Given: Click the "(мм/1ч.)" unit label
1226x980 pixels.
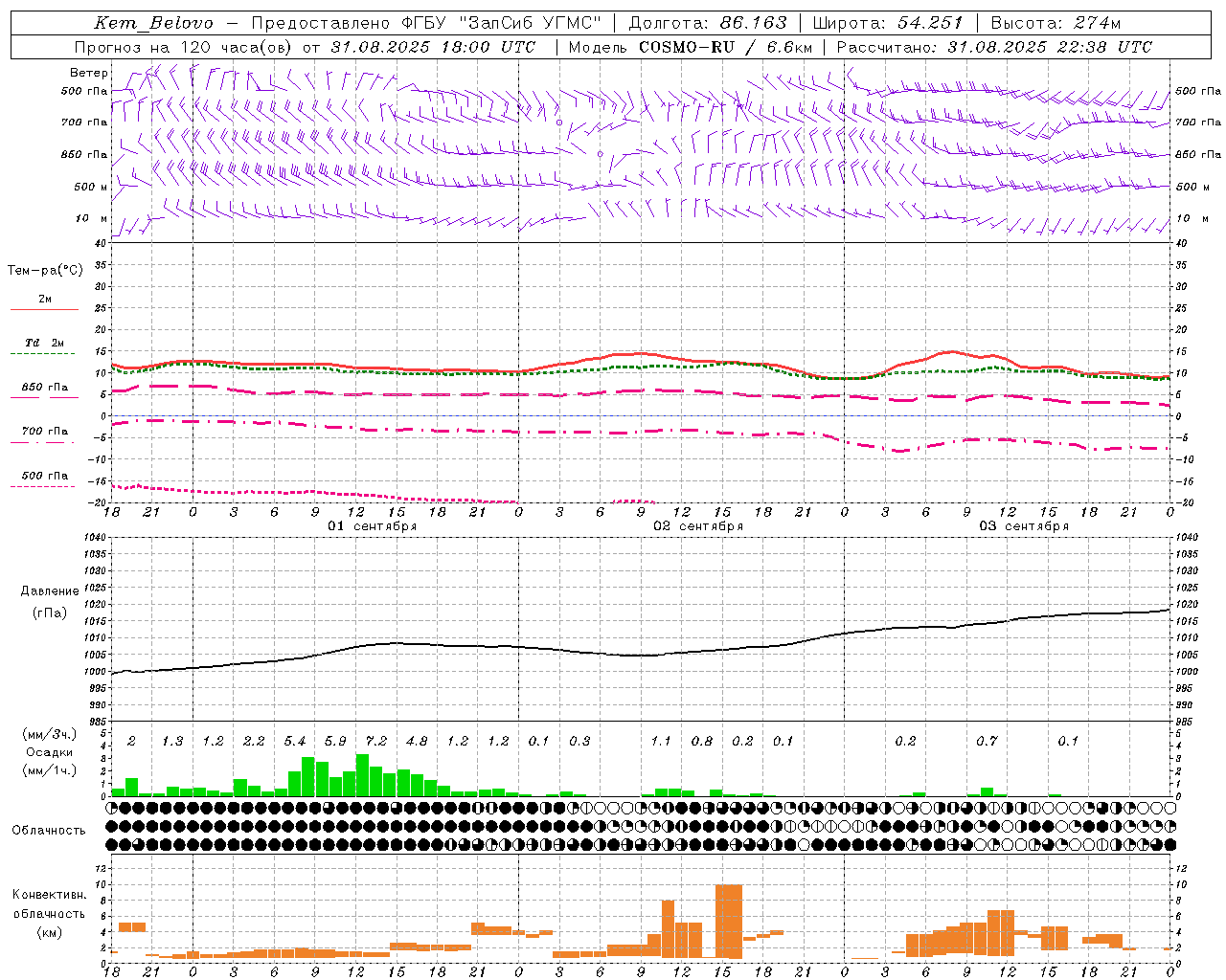Looking at the screenshot, I should (x=49, y=770).
